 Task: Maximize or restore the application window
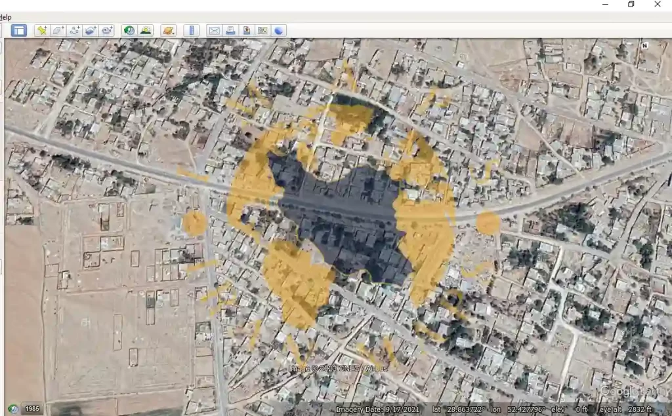pos(631,5)
